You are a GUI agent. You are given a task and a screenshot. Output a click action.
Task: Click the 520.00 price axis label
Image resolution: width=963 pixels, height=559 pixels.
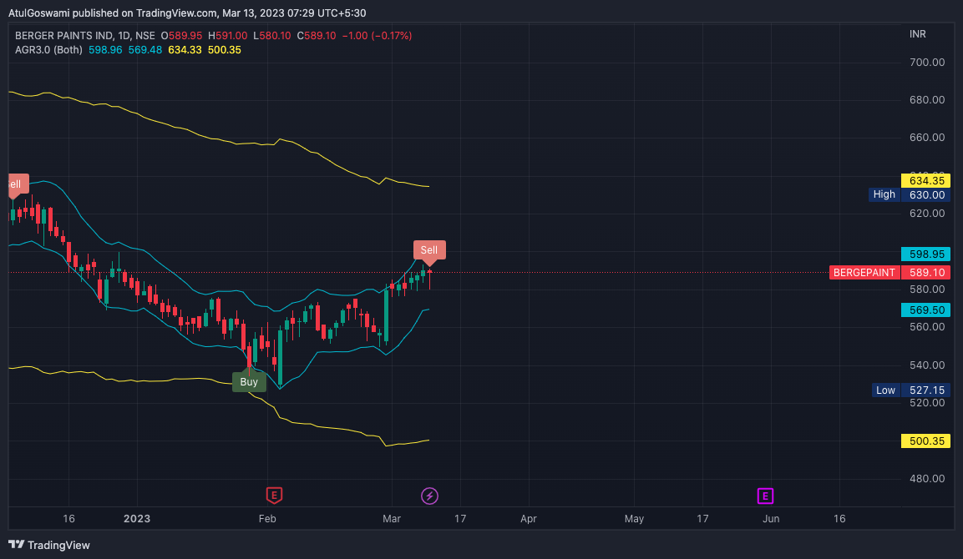click(927, 403)
